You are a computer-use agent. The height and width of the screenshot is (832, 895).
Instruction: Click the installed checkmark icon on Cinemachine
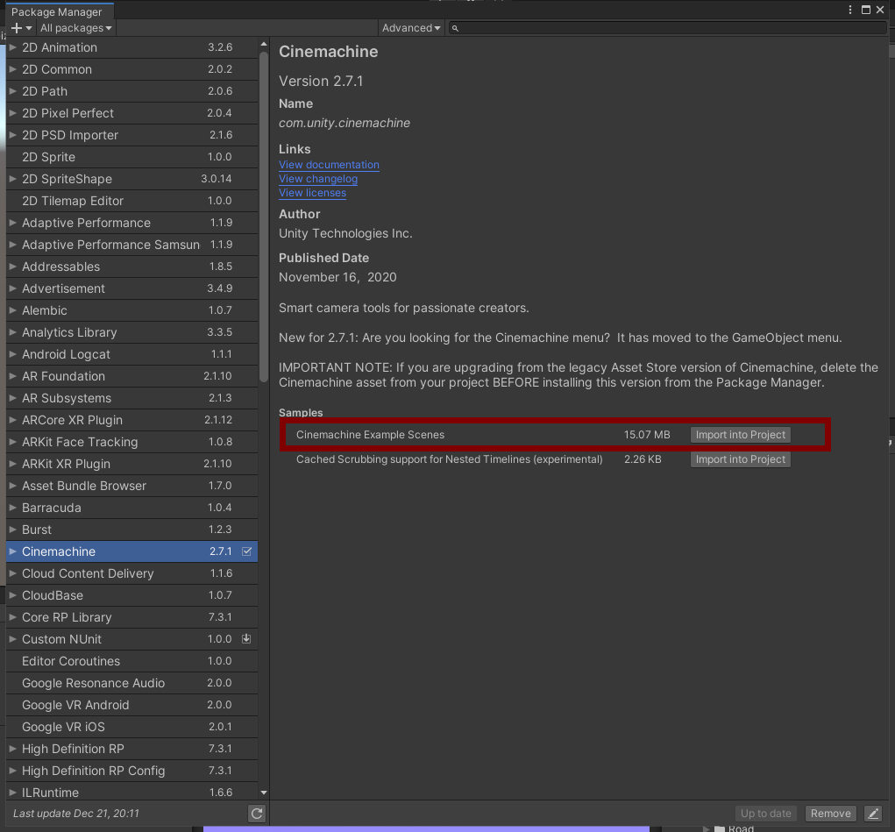246,551
